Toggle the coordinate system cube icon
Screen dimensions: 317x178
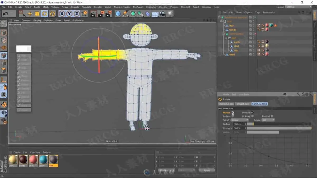84,14
